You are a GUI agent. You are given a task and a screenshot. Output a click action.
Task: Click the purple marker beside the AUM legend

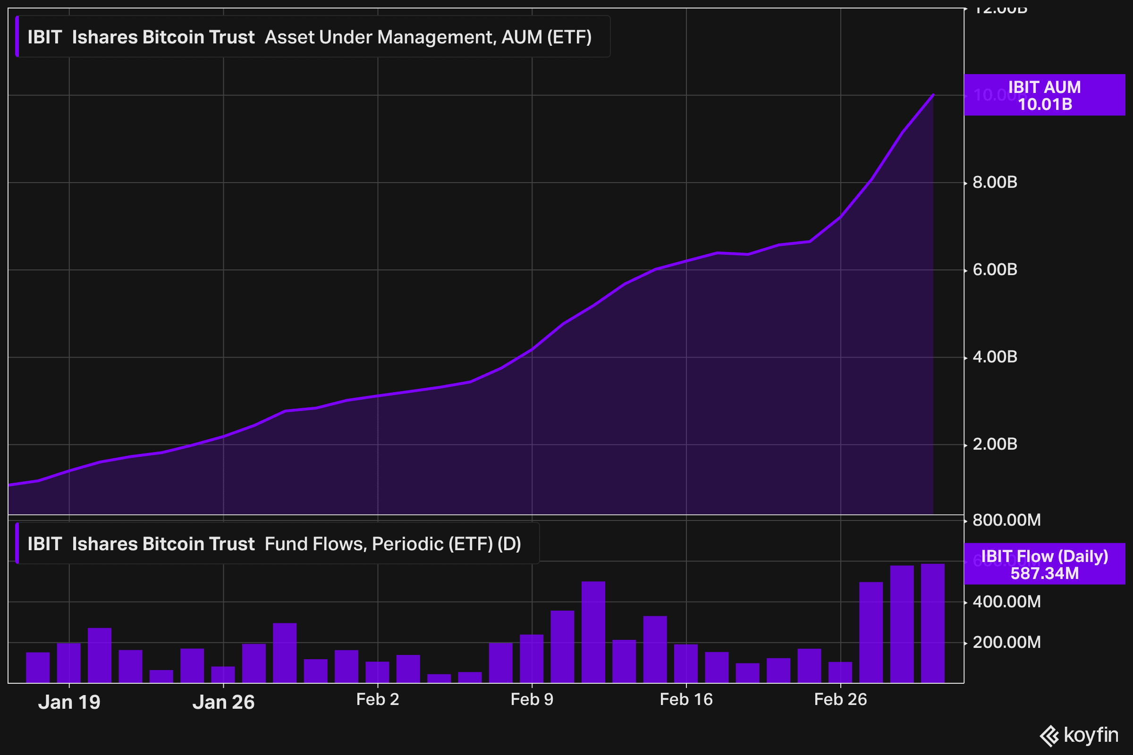click(17, 37)
